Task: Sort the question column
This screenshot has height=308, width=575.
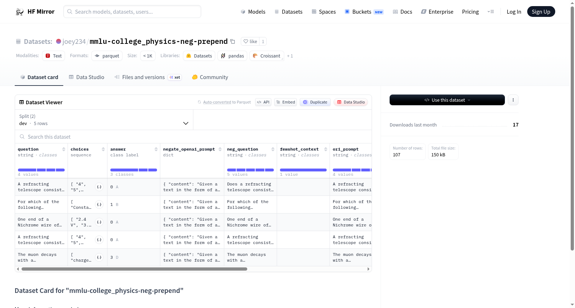Action: [x=64, y=149]
